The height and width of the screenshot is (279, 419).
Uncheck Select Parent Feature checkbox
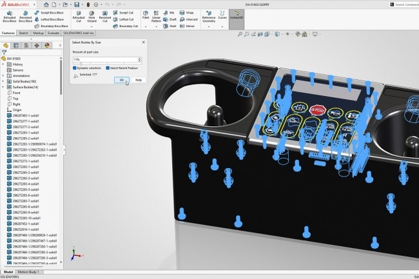click(x=106, y=68)
